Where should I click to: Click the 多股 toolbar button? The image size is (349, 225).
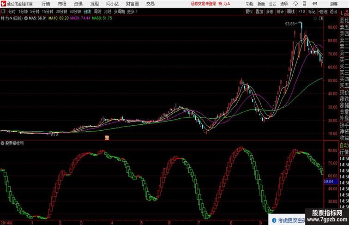coord(270,12)
